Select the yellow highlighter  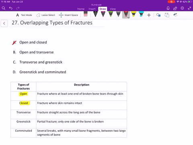click(133, 14)
